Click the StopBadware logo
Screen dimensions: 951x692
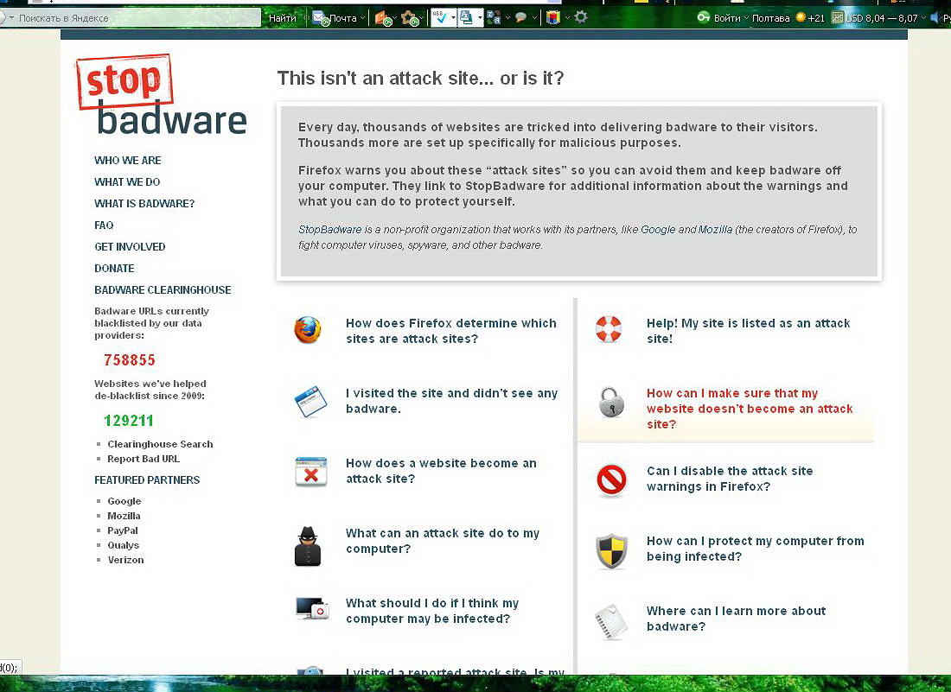[162, 95]
